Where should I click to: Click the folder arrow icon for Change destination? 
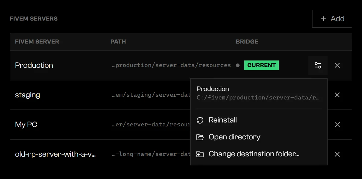click(x=200, y=154)
